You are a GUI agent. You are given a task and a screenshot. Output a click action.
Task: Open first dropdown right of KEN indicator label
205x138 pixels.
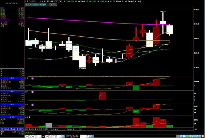[x=64, y=129]
